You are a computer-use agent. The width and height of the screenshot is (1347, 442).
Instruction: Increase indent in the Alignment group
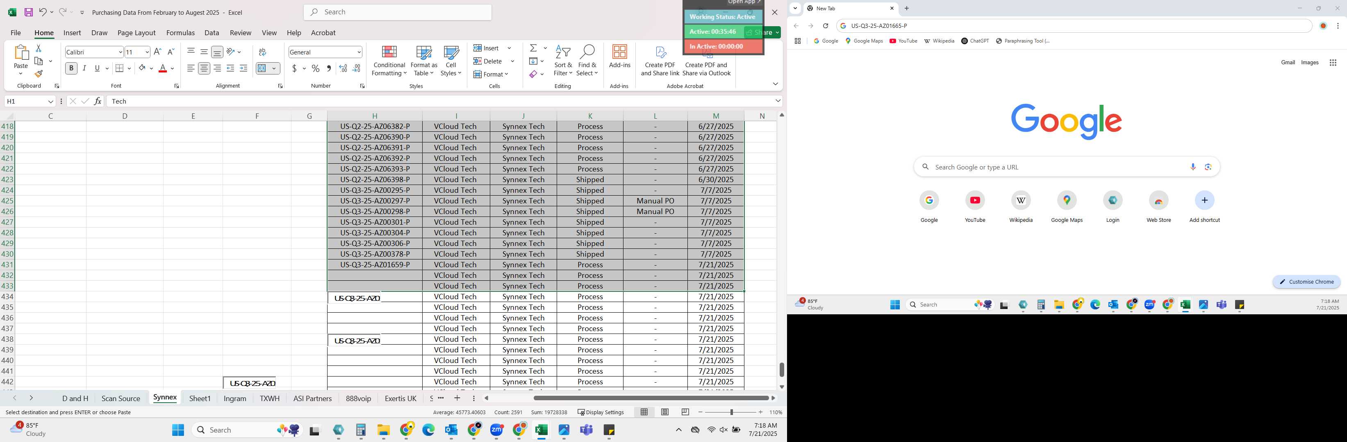(x=243, y=68)
